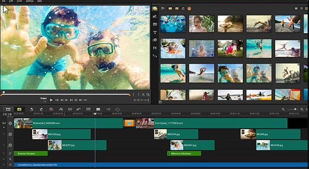Screen dimensions: 309x169
Task: Open the File menu
Action: point(4,1)
